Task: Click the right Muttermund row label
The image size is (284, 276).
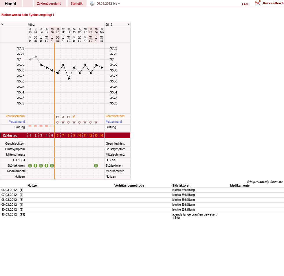Action: coord(114,122)
